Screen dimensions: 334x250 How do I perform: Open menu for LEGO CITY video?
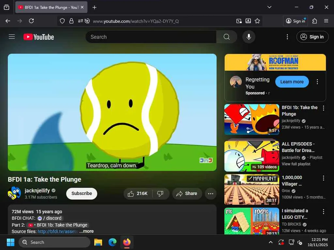click(x=323, y=211)
